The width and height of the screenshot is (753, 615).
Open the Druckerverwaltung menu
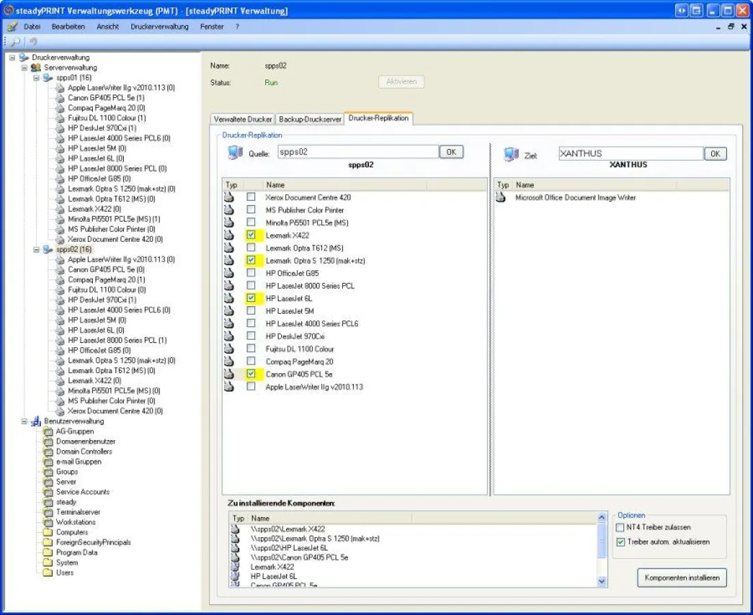pos(159,27)
